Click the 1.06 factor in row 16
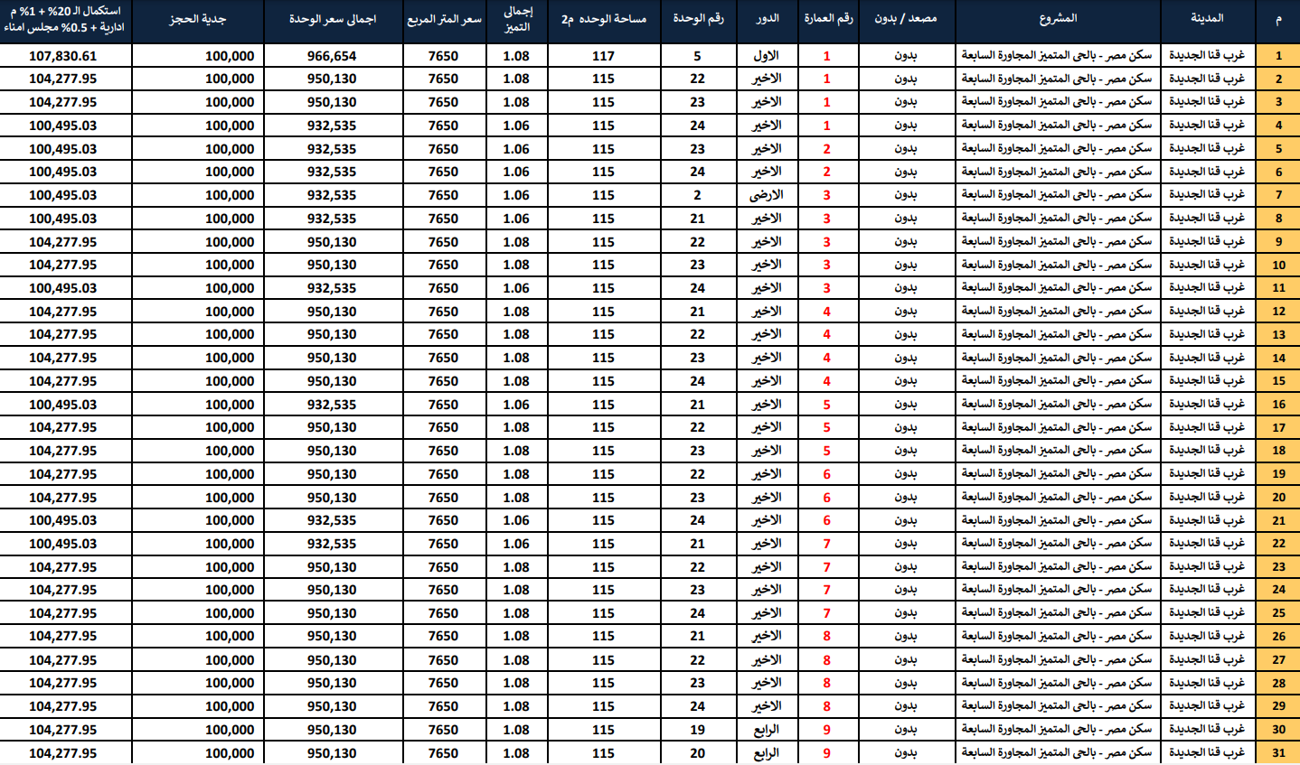This screenshot has height=765, width=1300. tap(516, 405)
